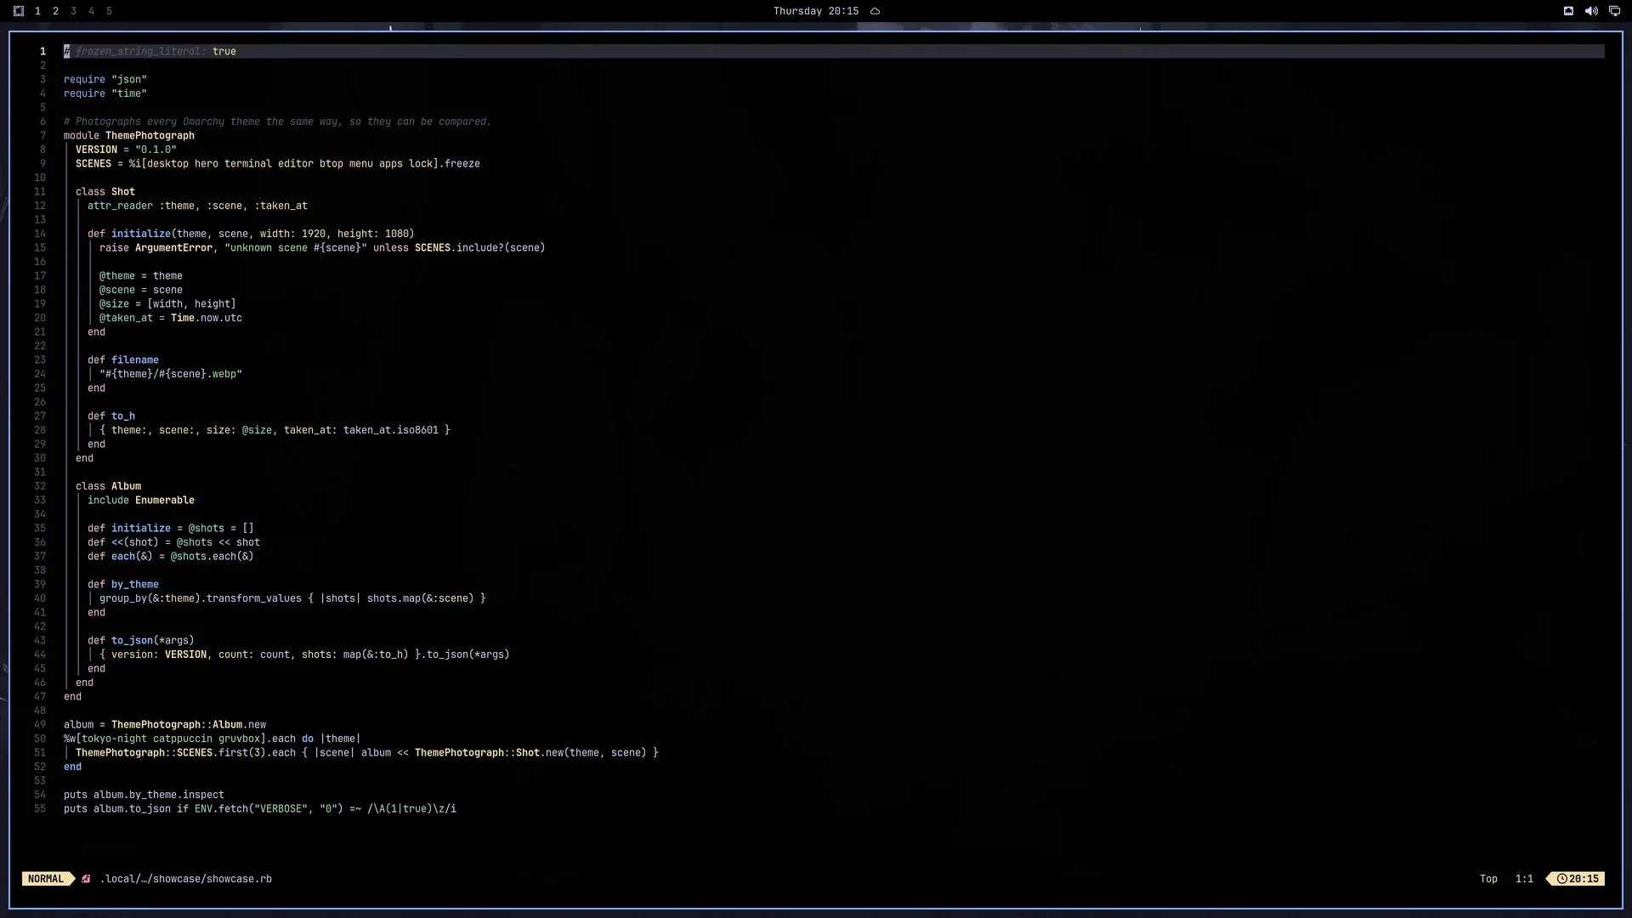Click the Top scroll position indicator
The image size is (1632, 918).
tap(1488, 879)
